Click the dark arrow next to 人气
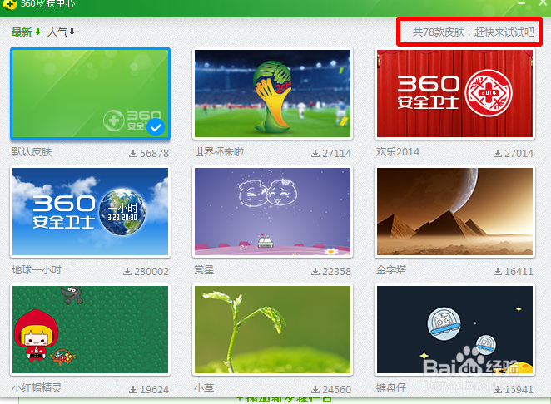 (72, 32)
